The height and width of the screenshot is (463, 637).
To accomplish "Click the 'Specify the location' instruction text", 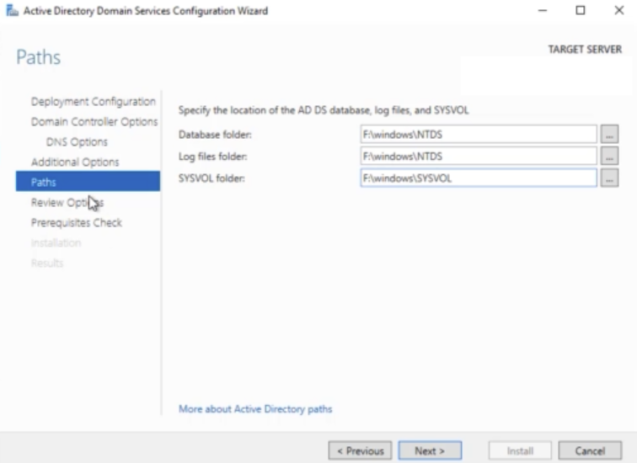I will [x=324, y=110].
